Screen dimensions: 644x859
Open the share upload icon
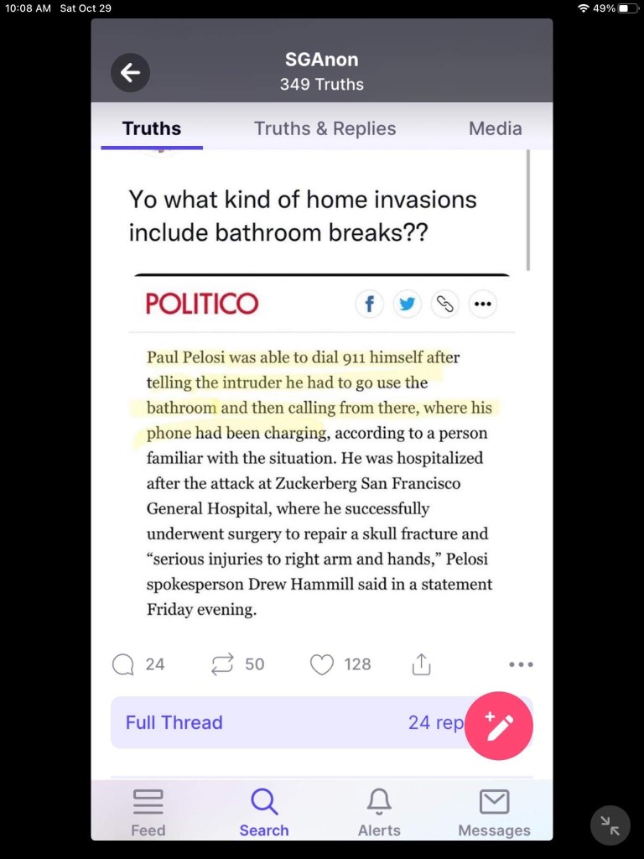pyautogui.click(x=421, y=664)
